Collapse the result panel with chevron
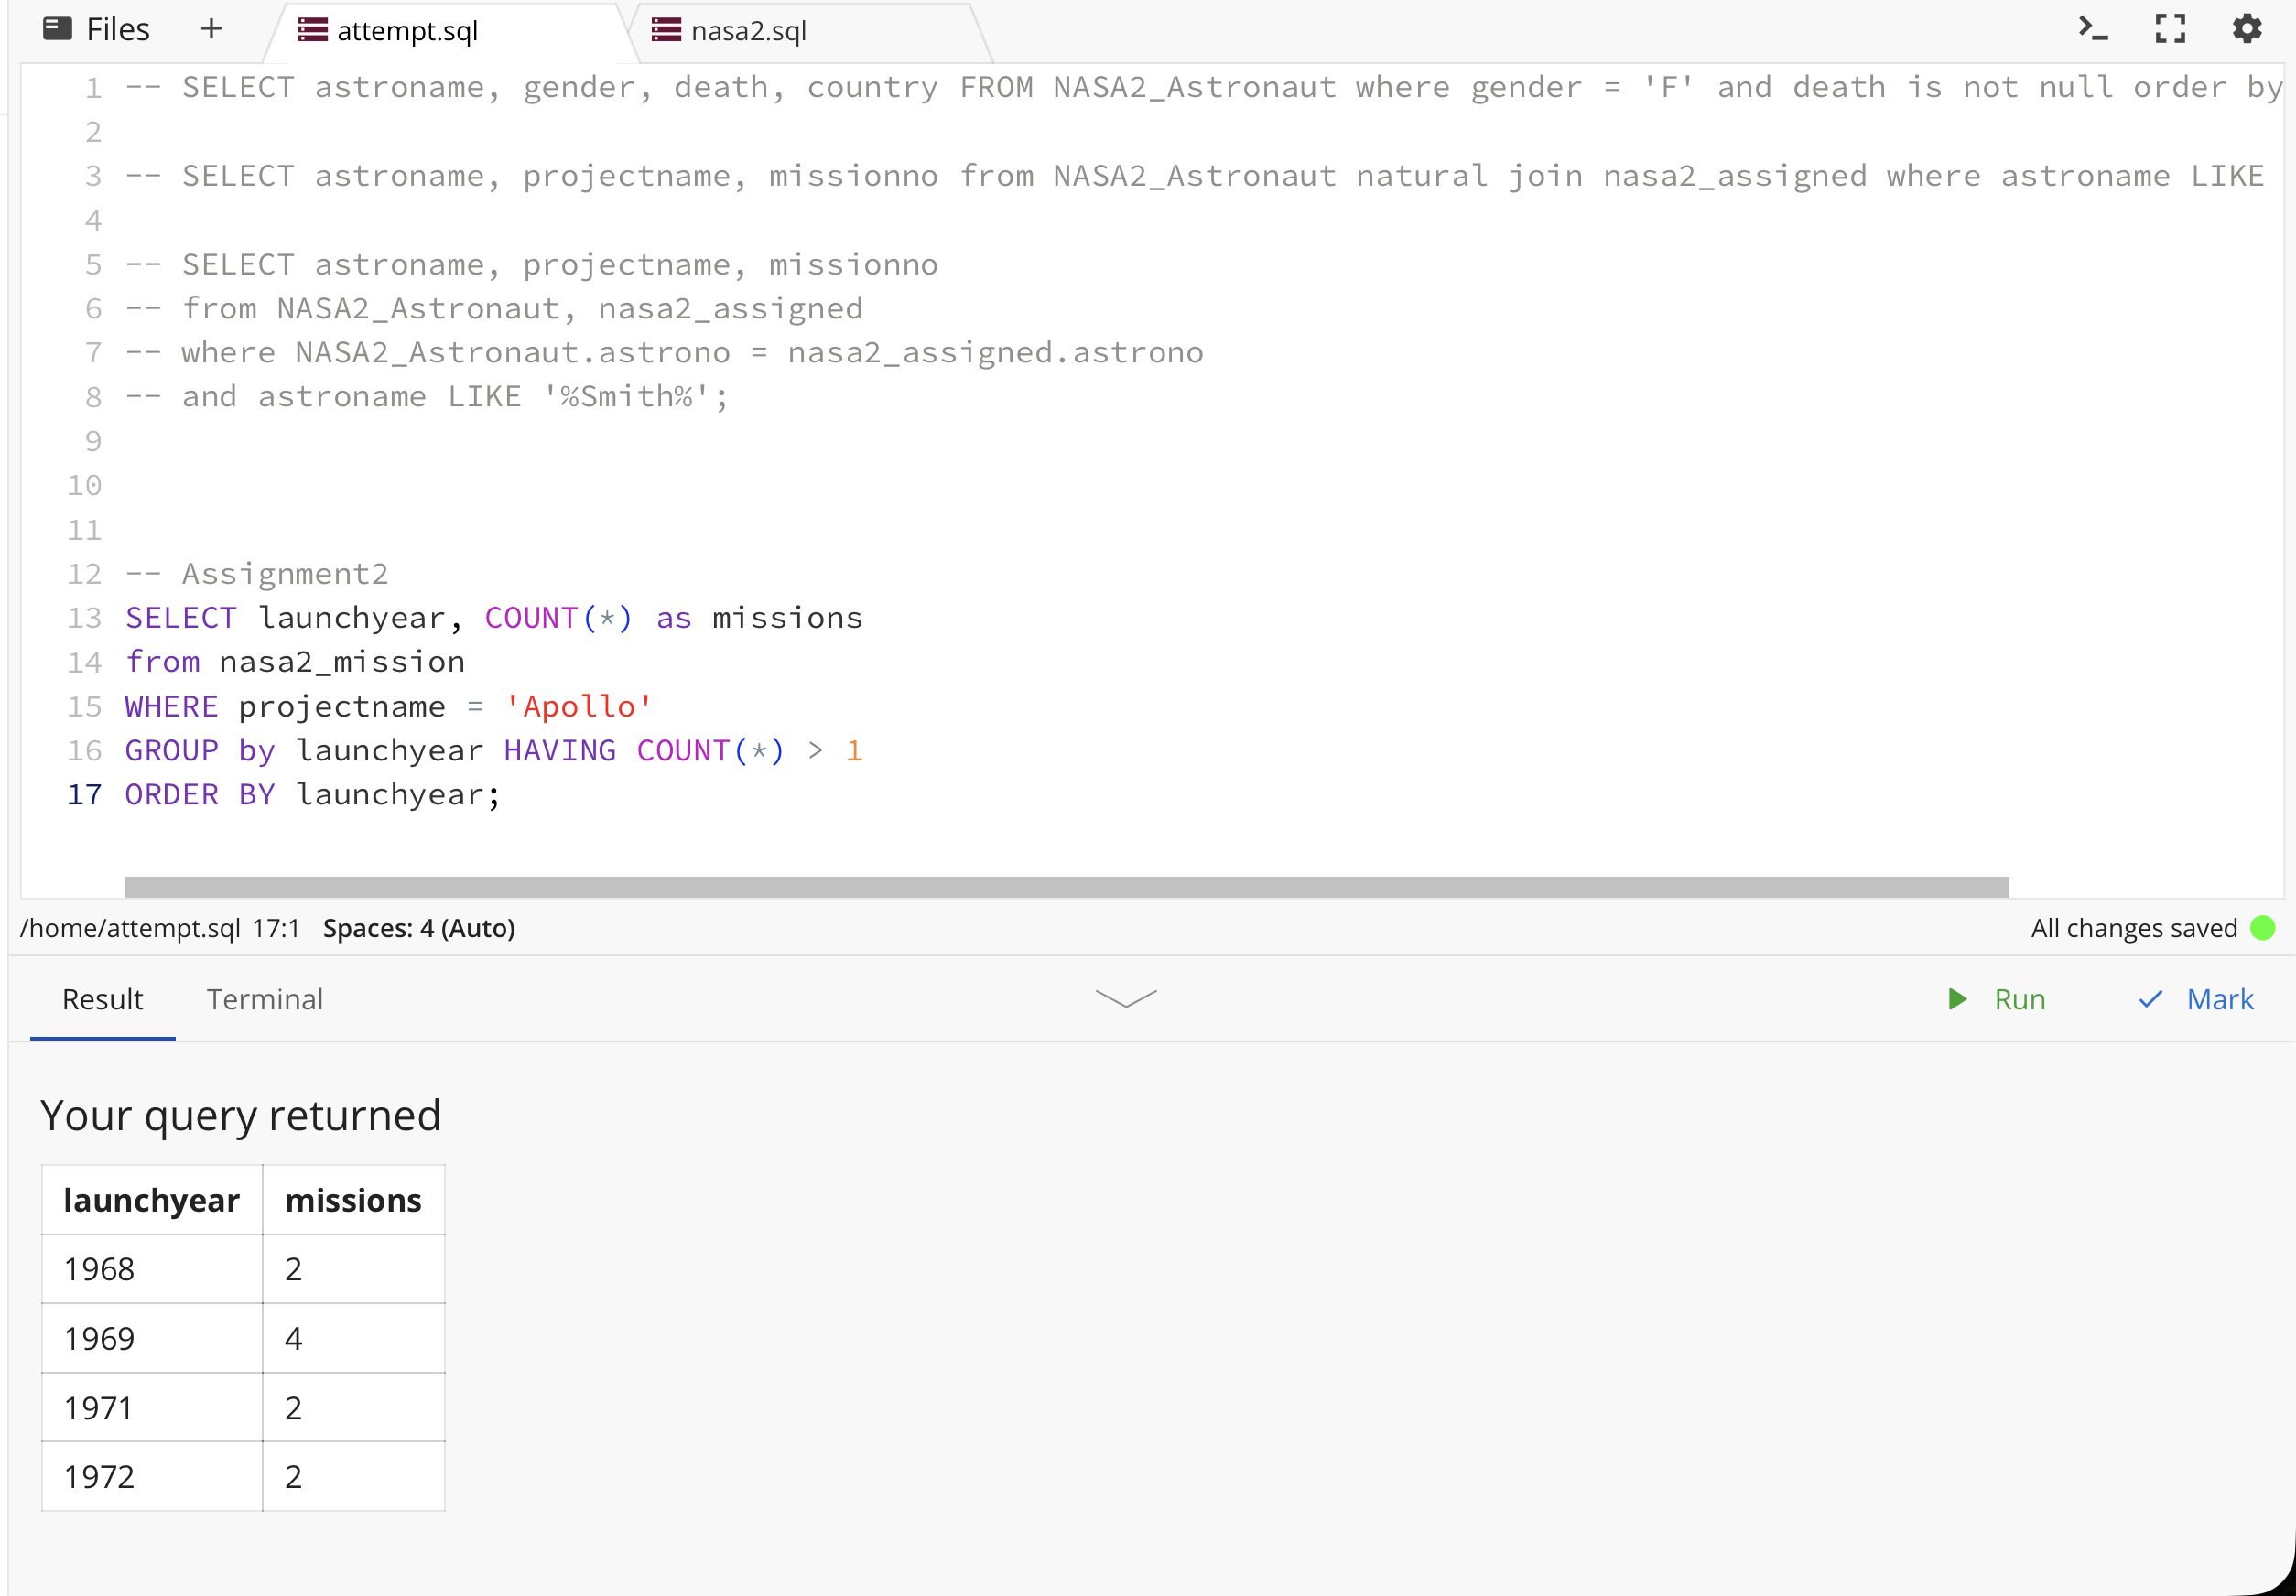This screenshot has width=2296, height=1596. (1126, 998)
